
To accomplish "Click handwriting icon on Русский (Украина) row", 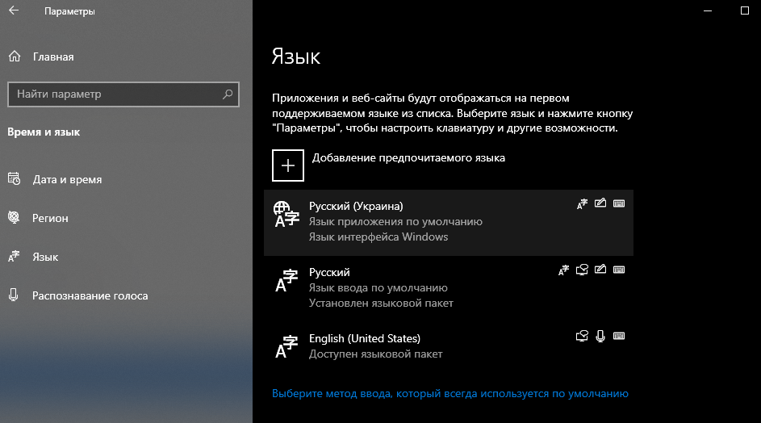I will [x=600, y=203].
